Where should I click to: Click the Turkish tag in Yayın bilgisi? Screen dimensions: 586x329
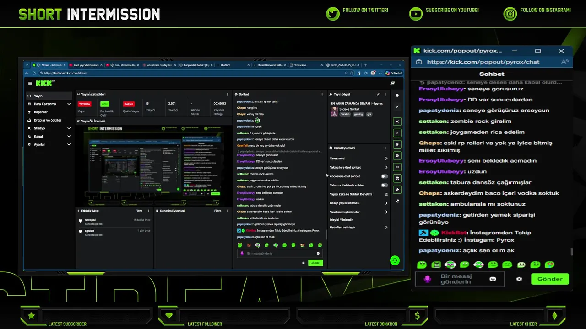coord(345,114)
